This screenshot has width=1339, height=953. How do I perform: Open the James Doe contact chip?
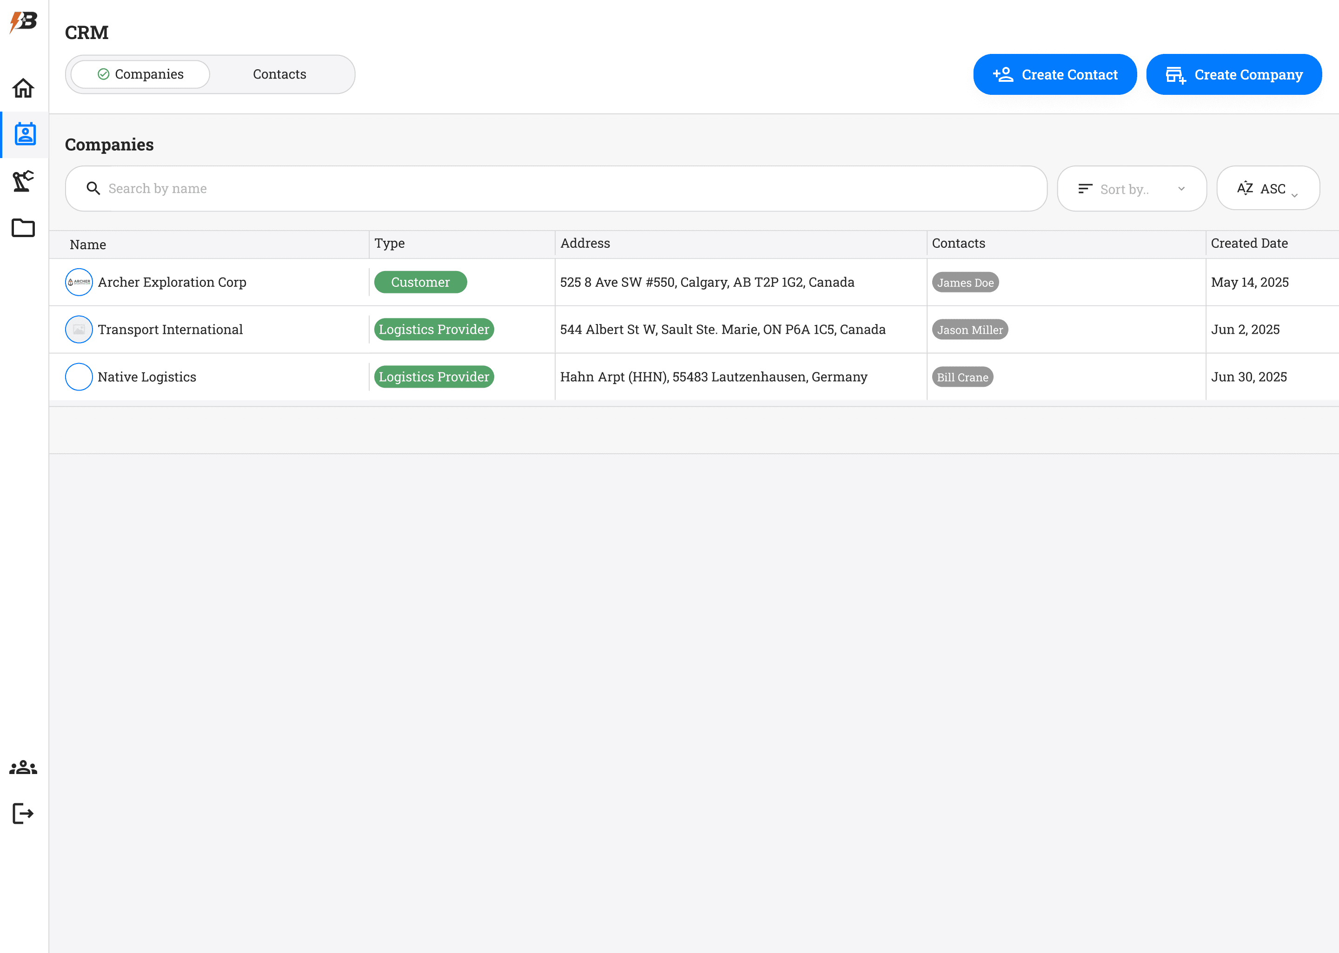pyautogui.click(x=965, y=283)
